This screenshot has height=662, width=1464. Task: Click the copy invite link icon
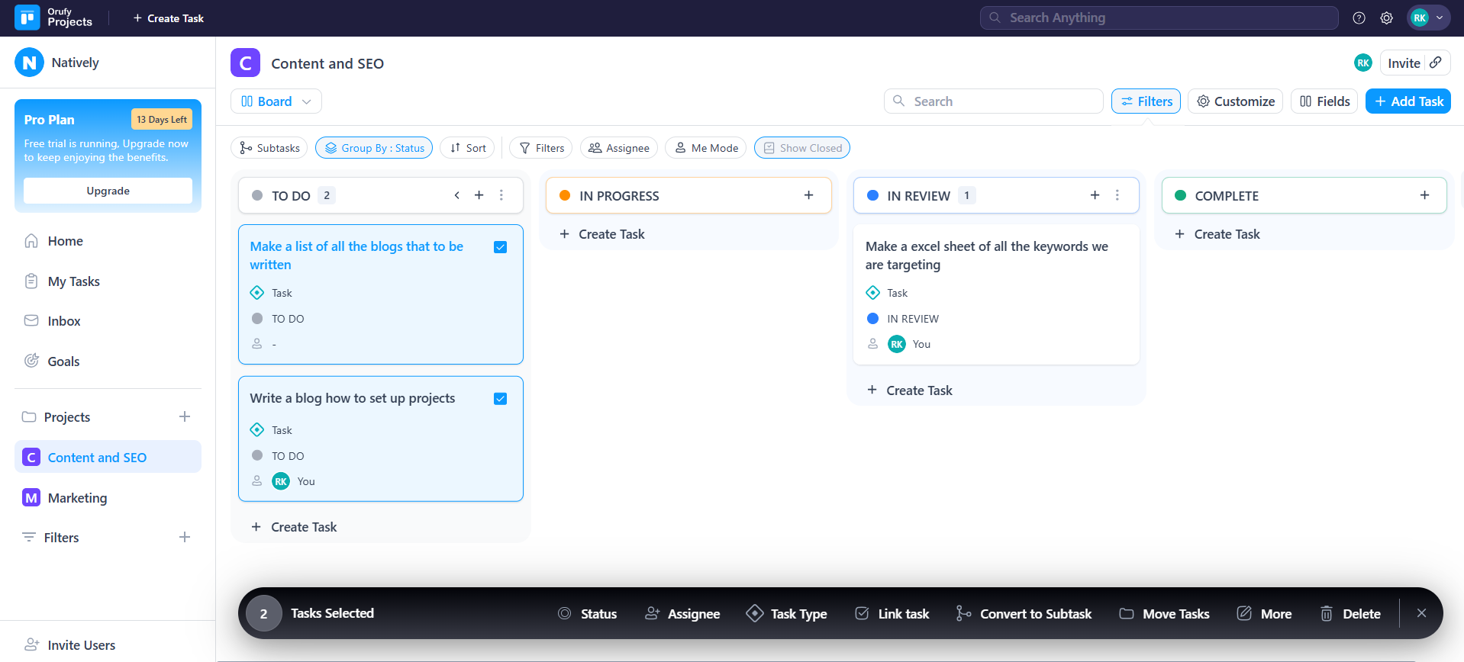[x=1436, y=63]
